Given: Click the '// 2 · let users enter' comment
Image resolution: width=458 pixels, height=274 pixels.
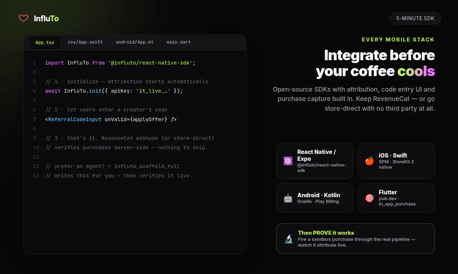Looking at the screenshot, I should [106, 110].
